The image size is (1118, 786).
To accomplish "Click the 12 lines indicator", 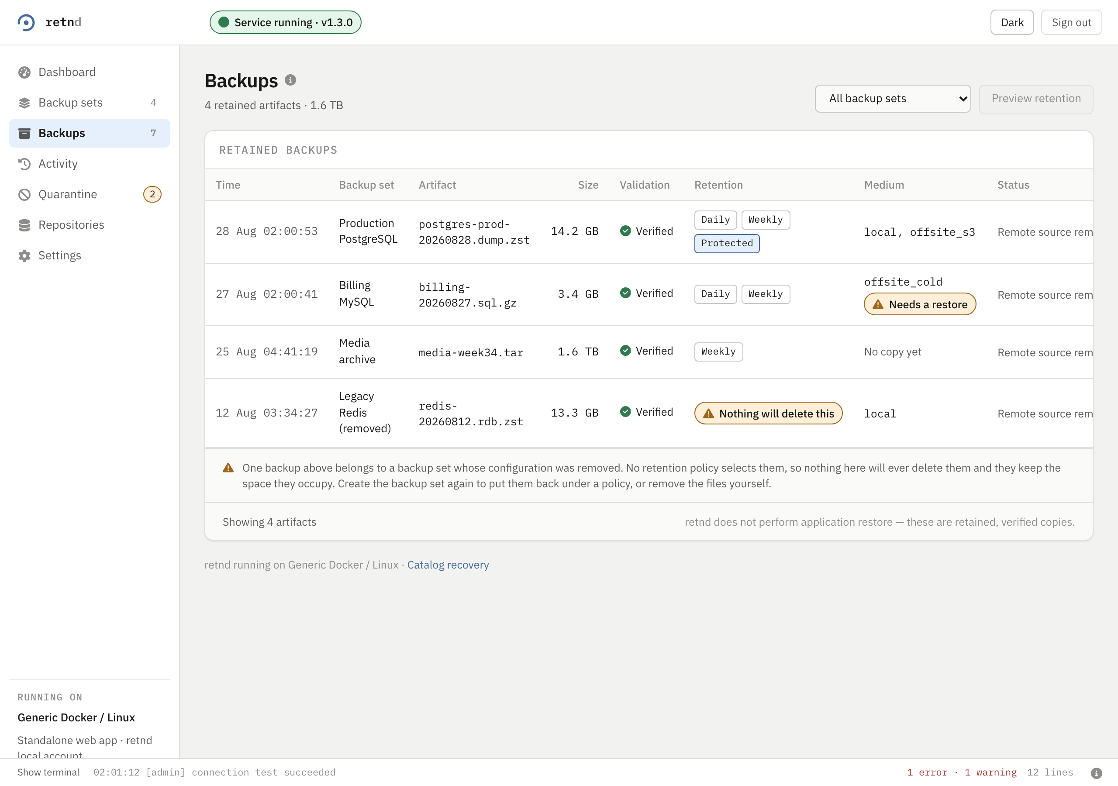I will point(1050,772).
